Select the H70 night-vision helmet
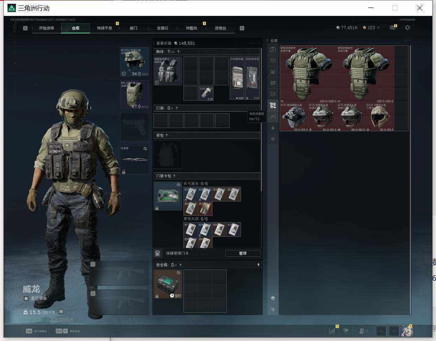Screen dimensions: 436x341 (294, 117)
